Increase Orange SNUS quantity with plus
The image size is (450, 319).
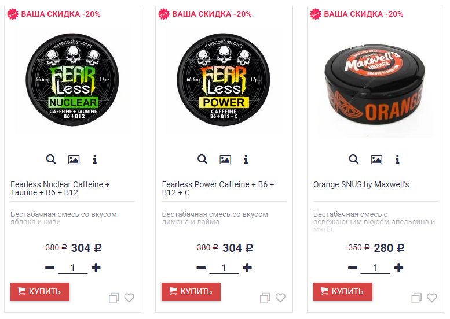(398, 268)
